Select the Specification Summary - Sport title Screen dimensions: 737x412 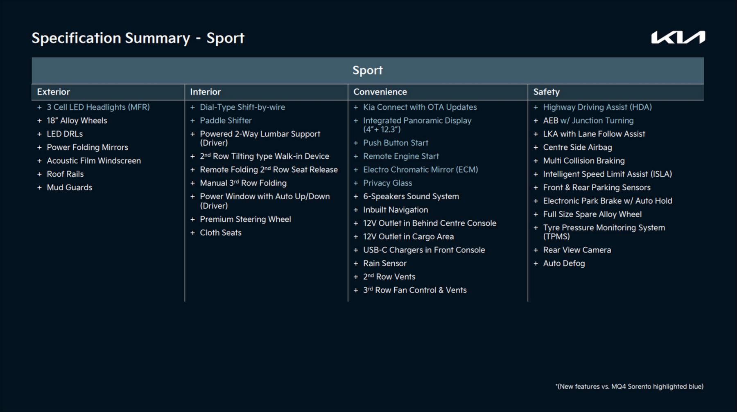coord(138,38)
